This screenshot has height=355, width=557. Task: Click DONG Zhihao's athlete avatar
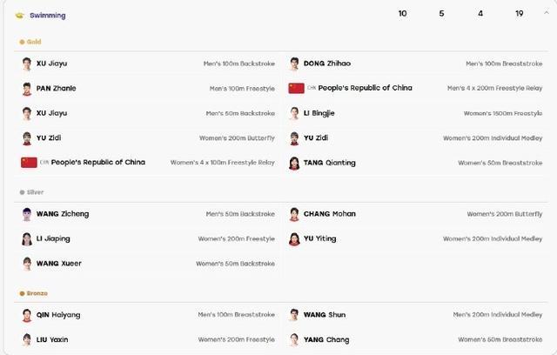pos(294,64)
